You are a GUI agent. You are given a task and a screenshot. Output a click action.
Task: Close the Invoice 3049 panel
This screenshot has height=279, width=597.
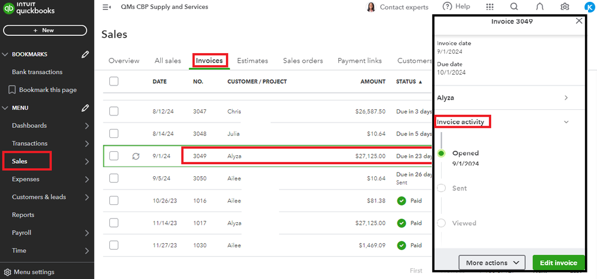tap(578, 21)
